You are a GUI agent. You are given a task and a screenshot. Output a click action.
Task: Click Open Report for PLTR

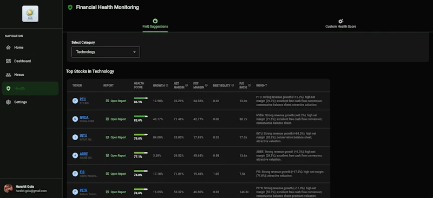(116, 192)
